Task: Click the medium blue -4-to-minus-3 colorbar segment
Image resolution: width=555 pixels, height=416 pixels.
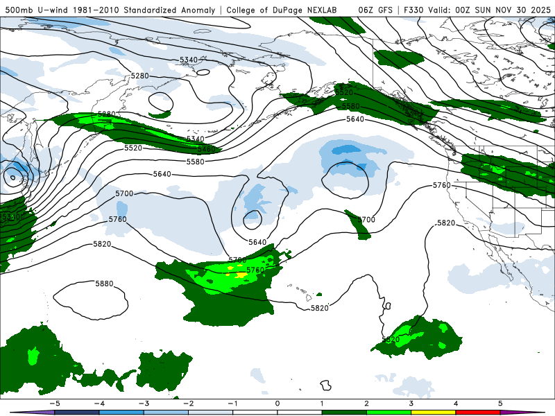Action: point(121,413)
